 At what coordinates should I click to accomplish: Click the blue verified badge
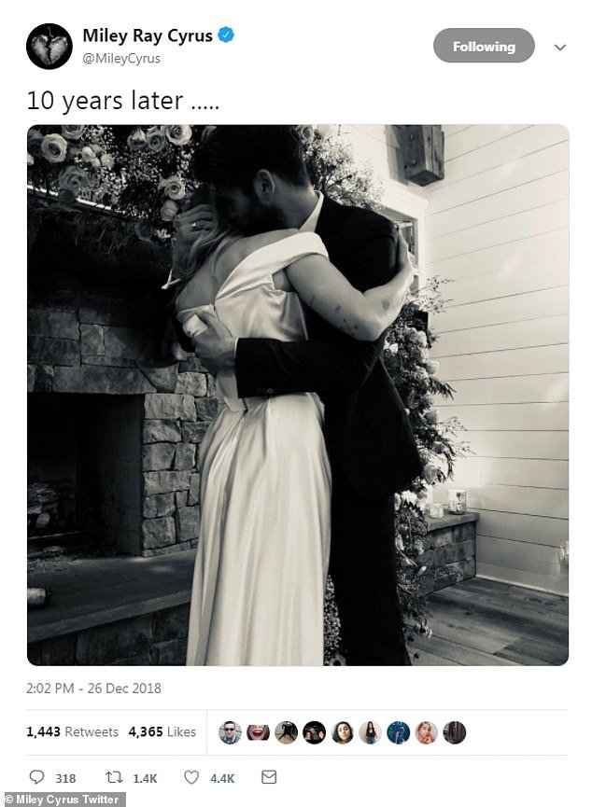tap(226, 36)
